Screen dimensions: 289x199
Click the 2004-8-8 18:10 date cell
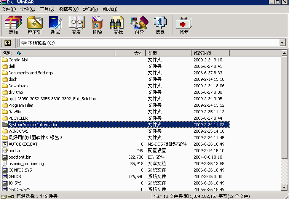click(x=208, y=157)
